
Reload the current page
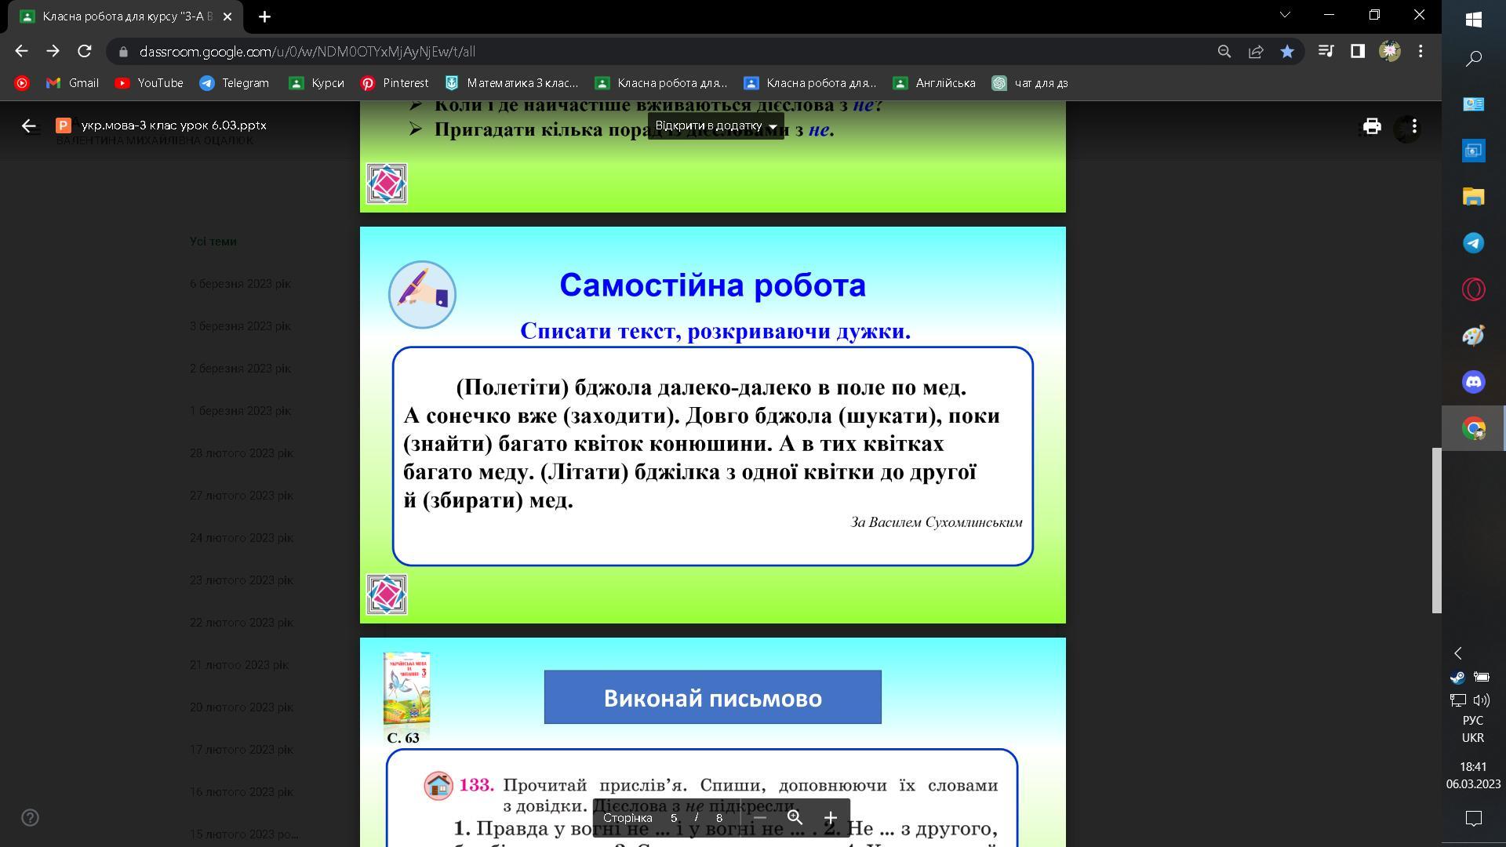85,51
